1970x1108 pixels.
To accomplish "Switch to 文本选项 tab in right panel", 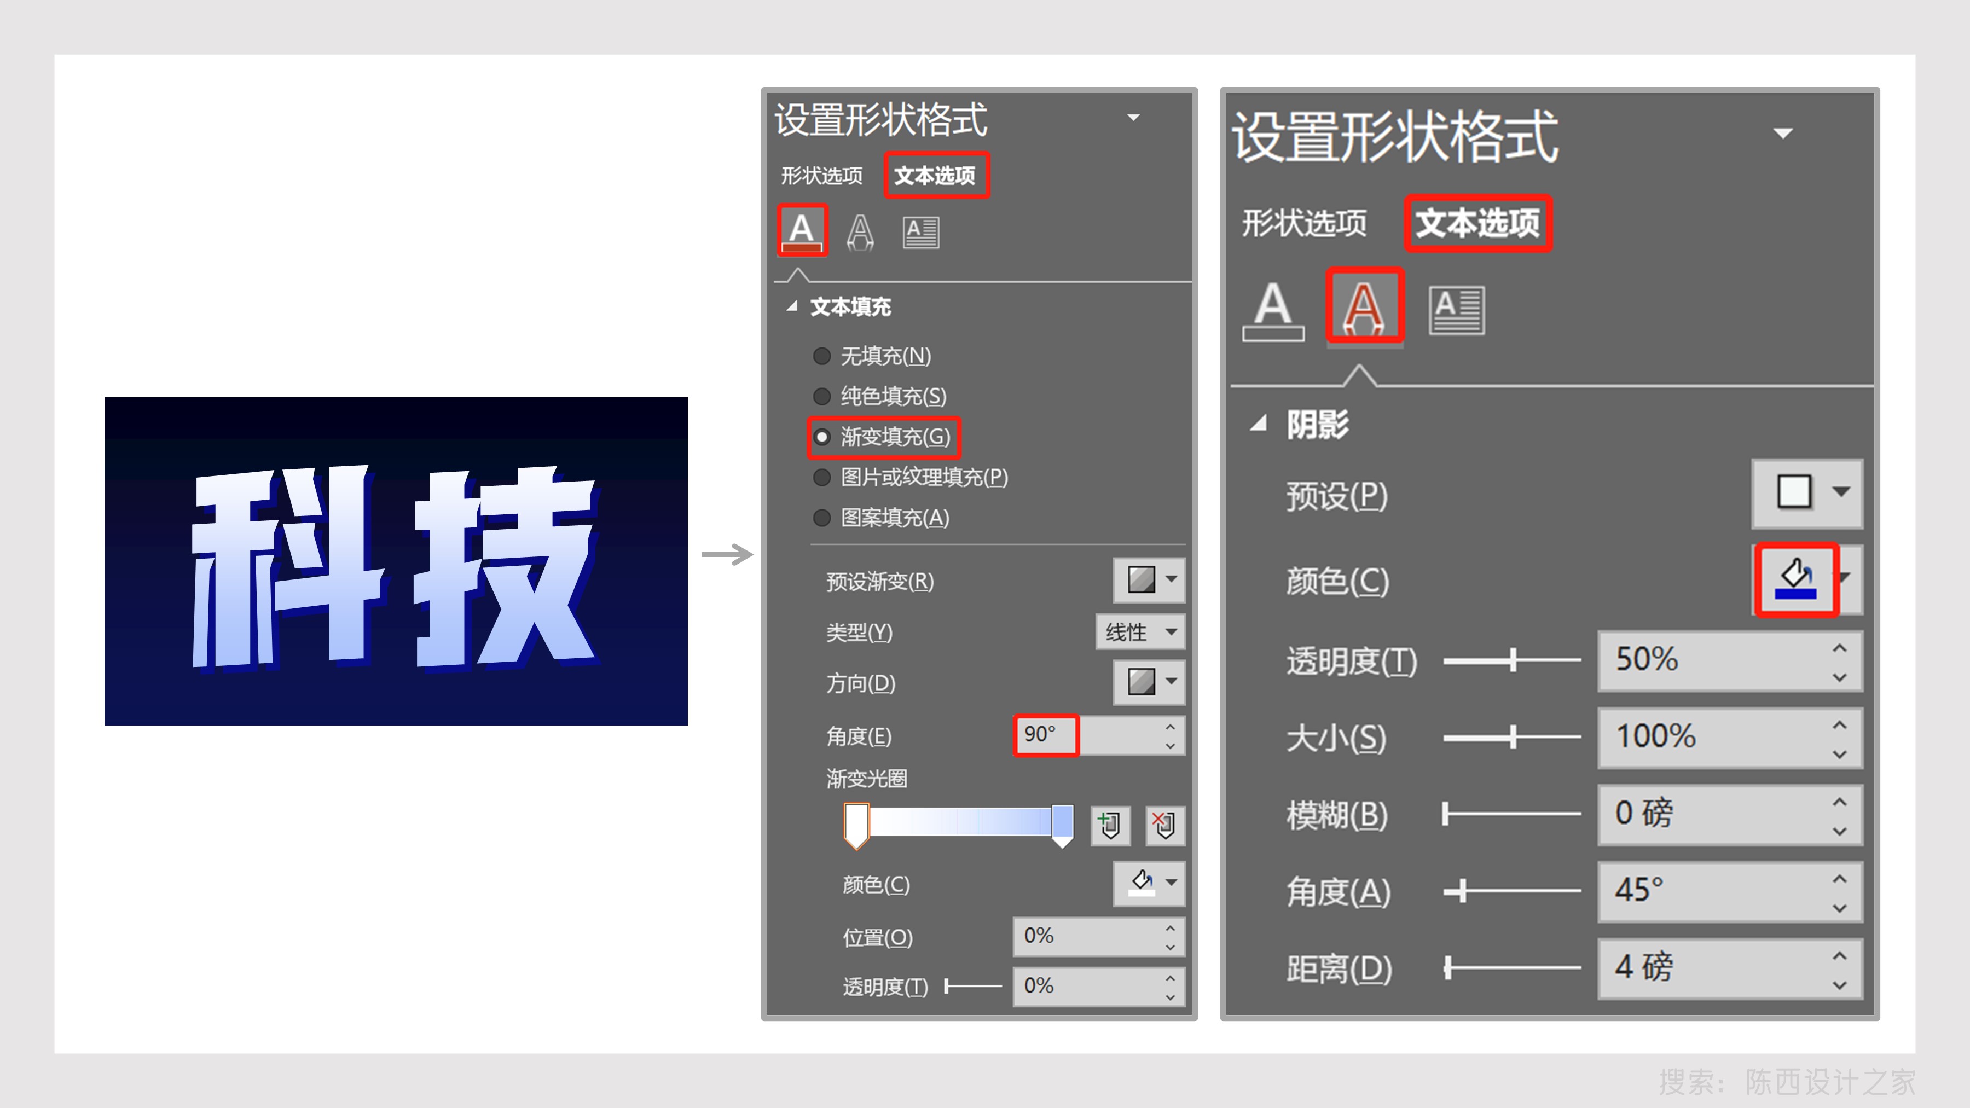I will [x=1478, y=223].
